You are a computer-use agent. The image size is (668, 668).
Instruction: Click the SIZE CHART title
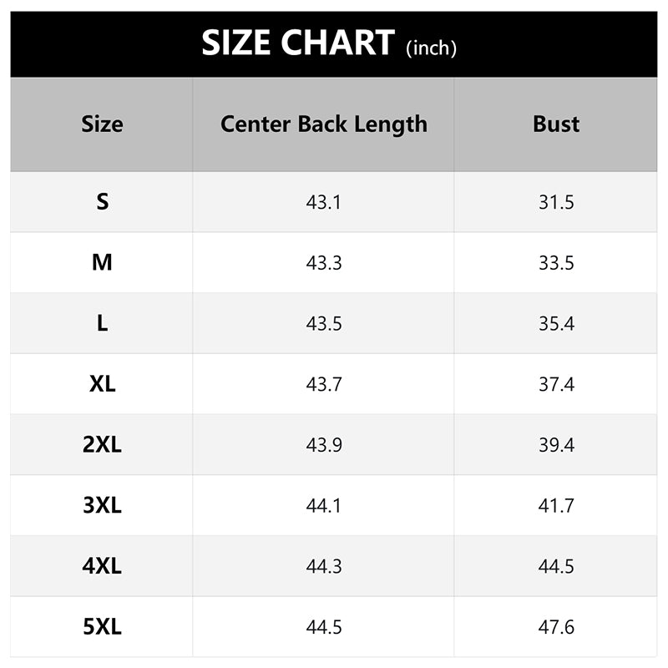[298, 43]
